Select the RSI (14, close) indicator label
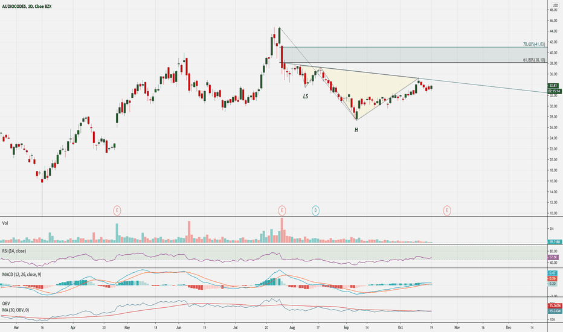The height and width of the screenshot is (332, 563). 14,251
